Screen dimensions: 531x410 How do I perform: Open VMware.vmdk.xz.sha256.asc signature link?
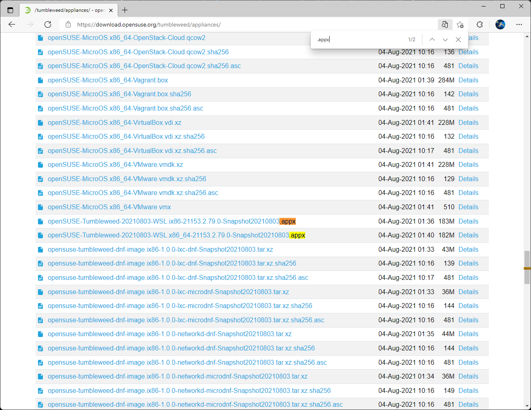133,193
